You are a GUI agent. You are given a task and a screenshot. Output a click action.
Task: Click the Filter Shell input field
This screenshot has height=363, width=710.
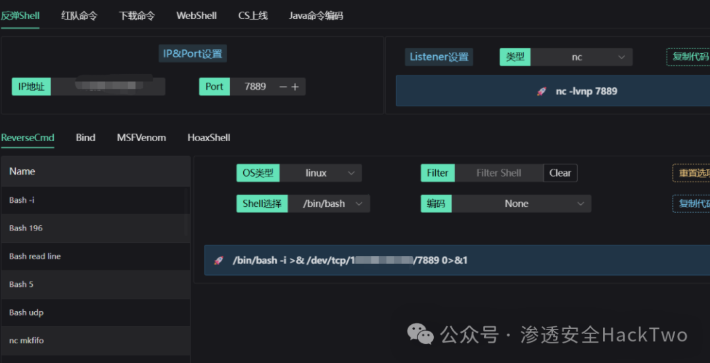(x=498, y=173)
